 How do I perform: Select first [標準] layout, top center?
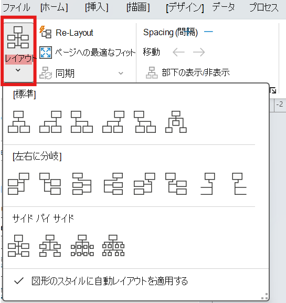click(x=19, y=122)
